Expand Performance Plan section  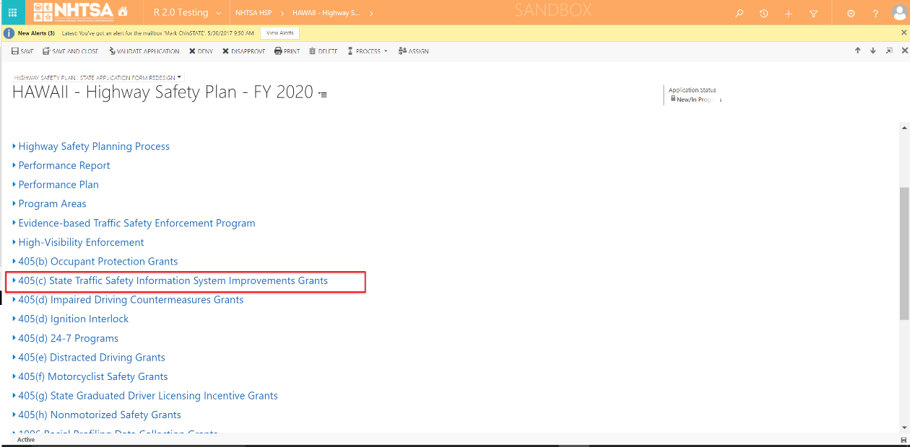(56, 185)
